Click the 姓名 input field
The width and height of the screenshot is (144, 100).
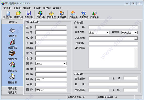(51, 27)
